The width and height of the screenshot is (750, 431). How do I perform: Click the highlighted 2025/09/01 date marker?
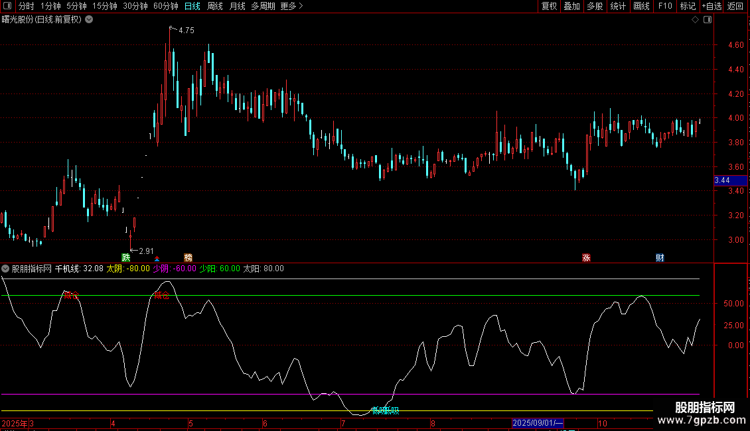[x=538, y=423]
